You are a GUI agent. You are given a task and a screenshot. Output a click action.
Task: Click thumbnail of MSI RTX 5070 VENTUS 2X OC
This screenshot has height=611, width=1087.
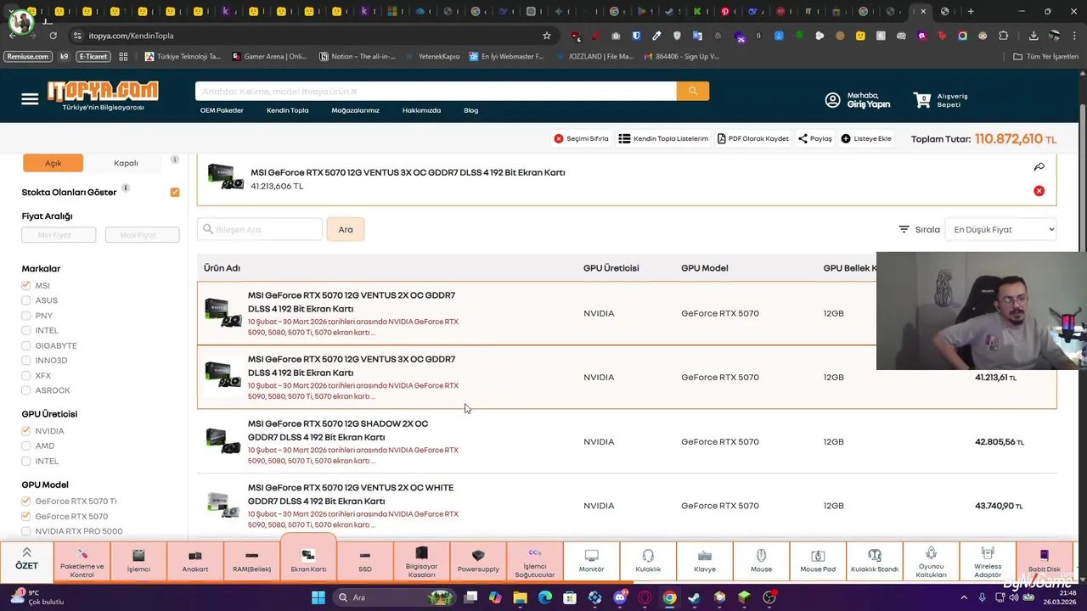[223, 312]
